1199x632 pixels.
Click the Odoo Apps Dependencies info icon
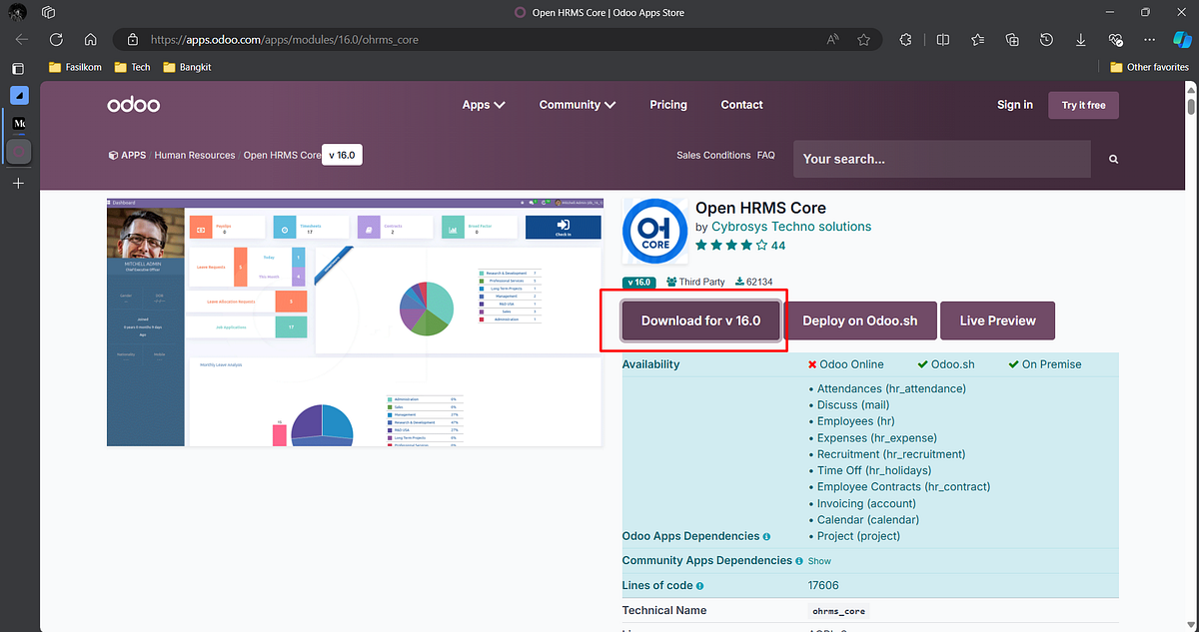[x=766, y=537]
